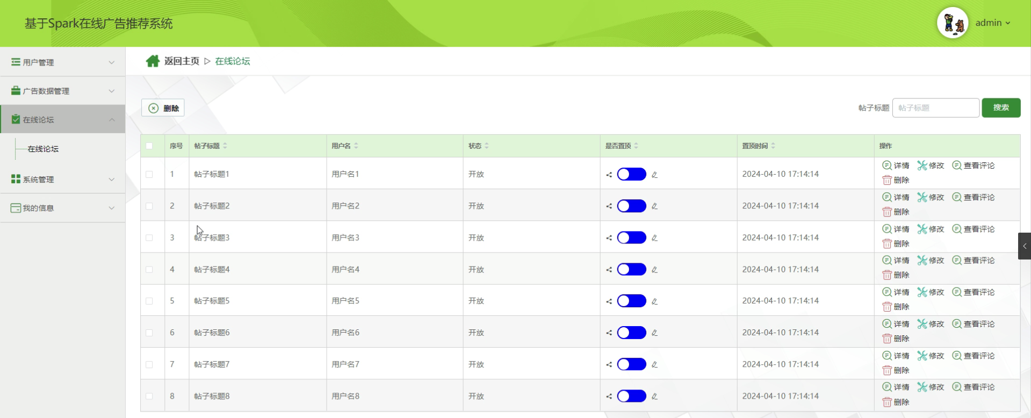Open 详情 for 帖子标题6
This screenshot has width=1031, height=418.
[896, 324]
